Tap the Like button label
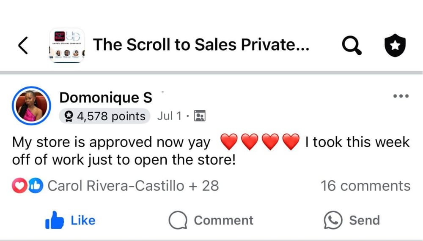 [x=83, y=221]
